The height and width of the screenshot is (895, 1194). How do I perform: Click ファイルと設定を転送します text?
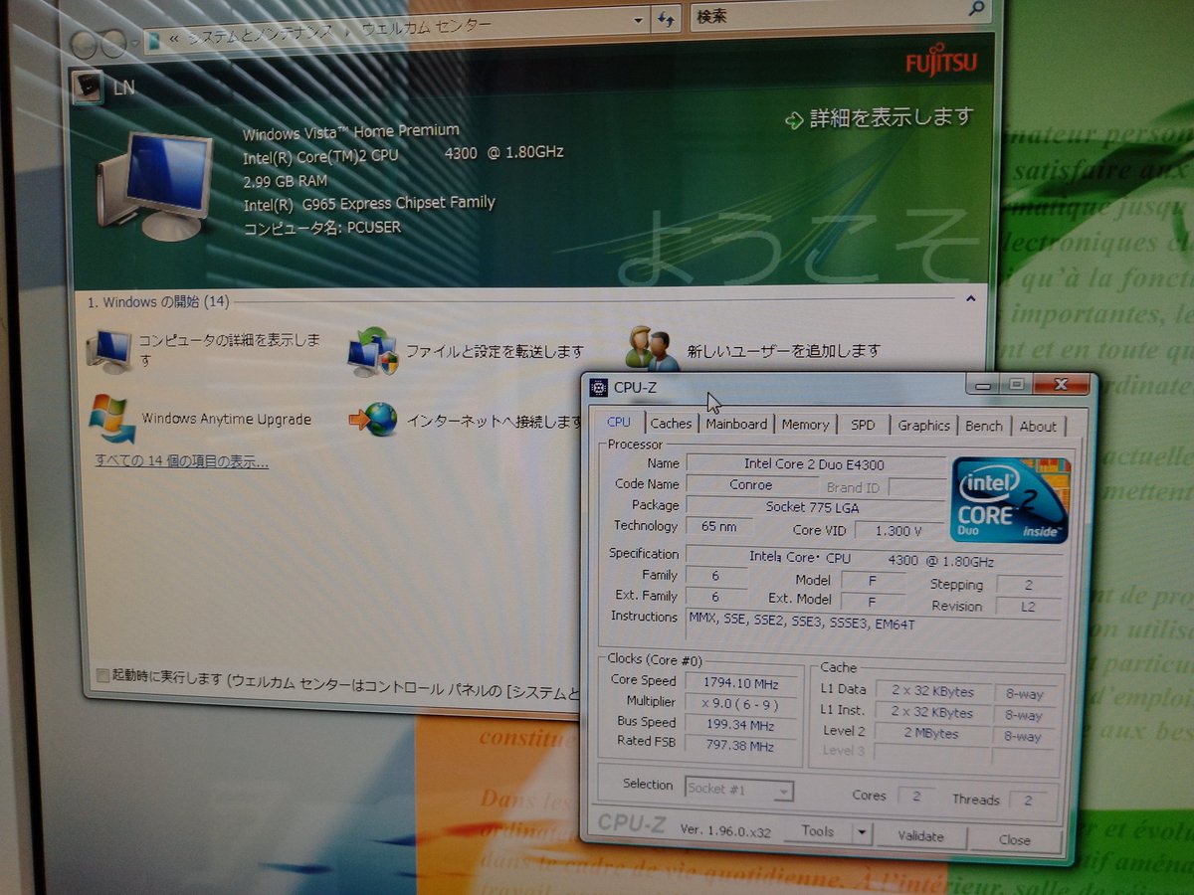tap(495, 352)
